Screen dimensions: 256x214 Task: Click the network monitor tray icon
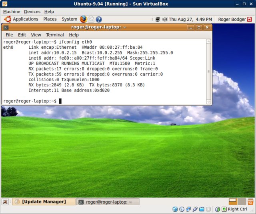[158, 20]
